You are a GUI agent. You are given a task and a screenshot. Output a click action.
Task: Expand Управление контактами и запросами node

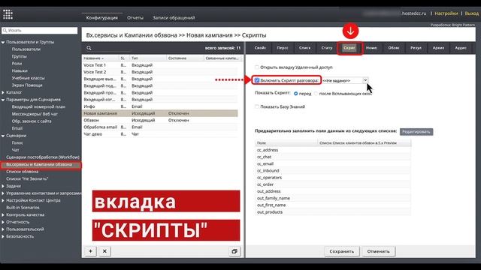point(3,193)
